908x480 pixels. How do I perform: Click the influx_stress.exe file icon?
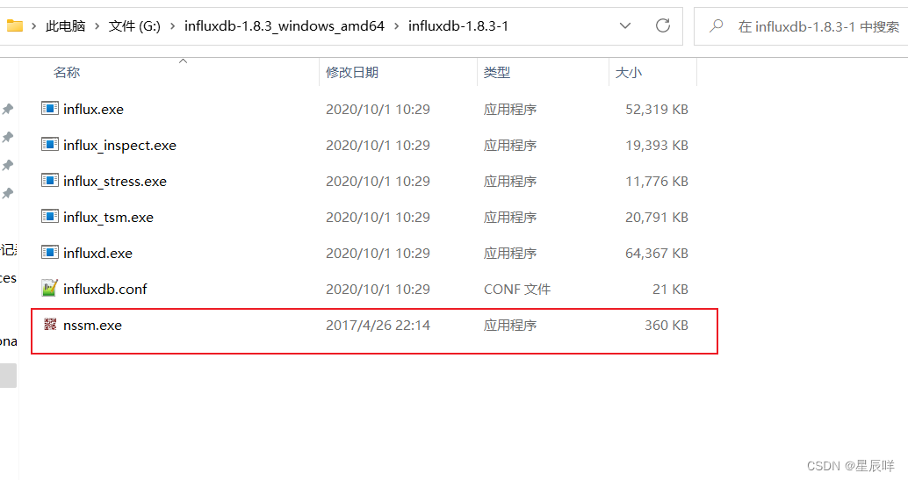click(50, 180)
